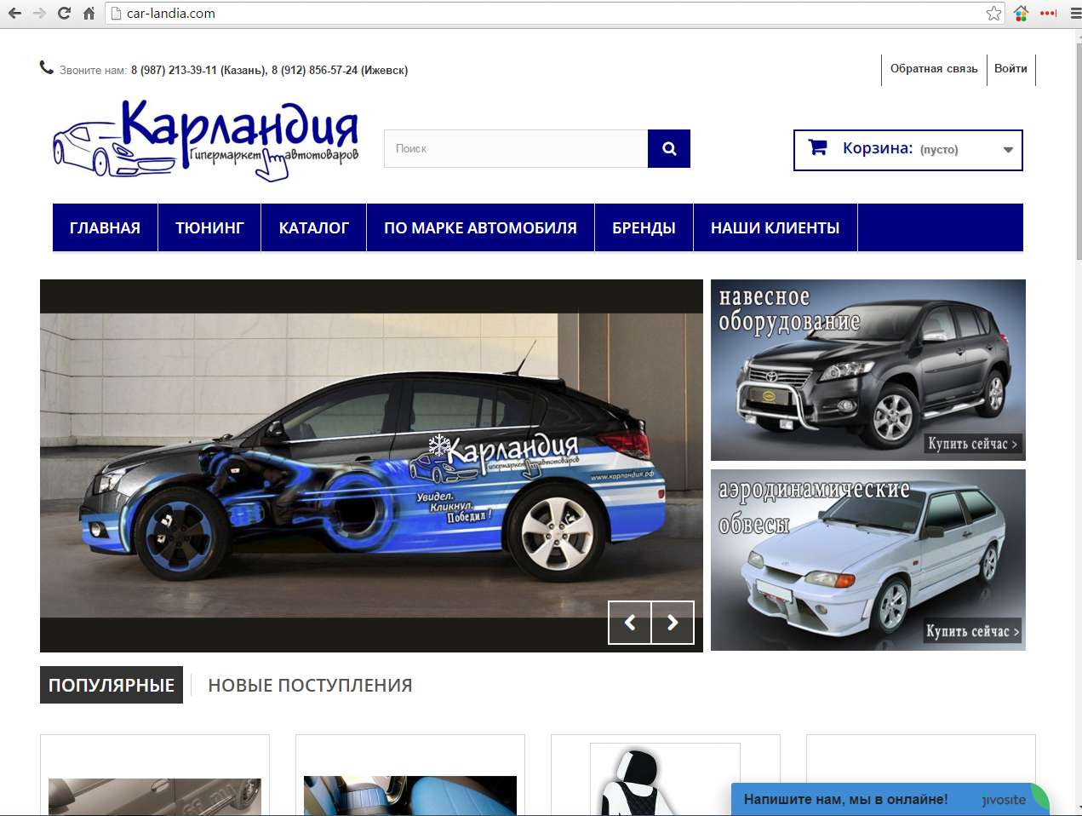Click the jivosite label in chat widget

(1004, 800)
